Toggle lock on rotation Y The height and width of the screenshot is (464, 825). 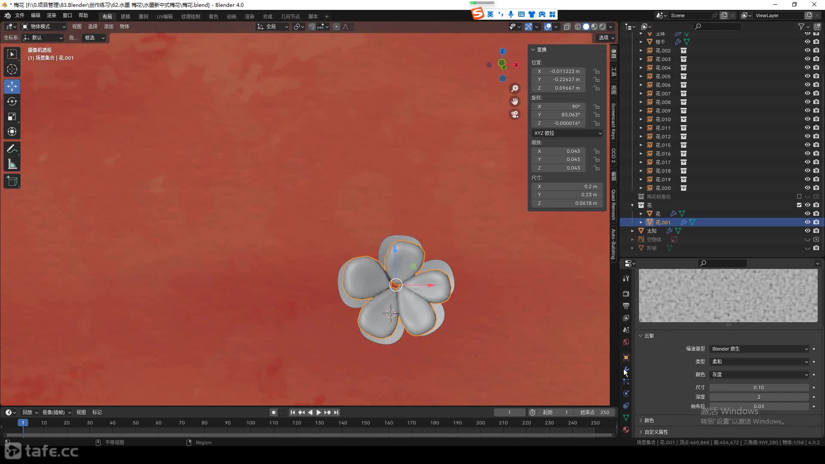pos(596,115)
